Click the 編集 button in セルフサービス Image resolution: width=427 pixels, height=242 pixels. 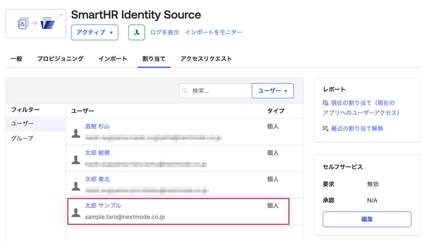tap(367, 220)
